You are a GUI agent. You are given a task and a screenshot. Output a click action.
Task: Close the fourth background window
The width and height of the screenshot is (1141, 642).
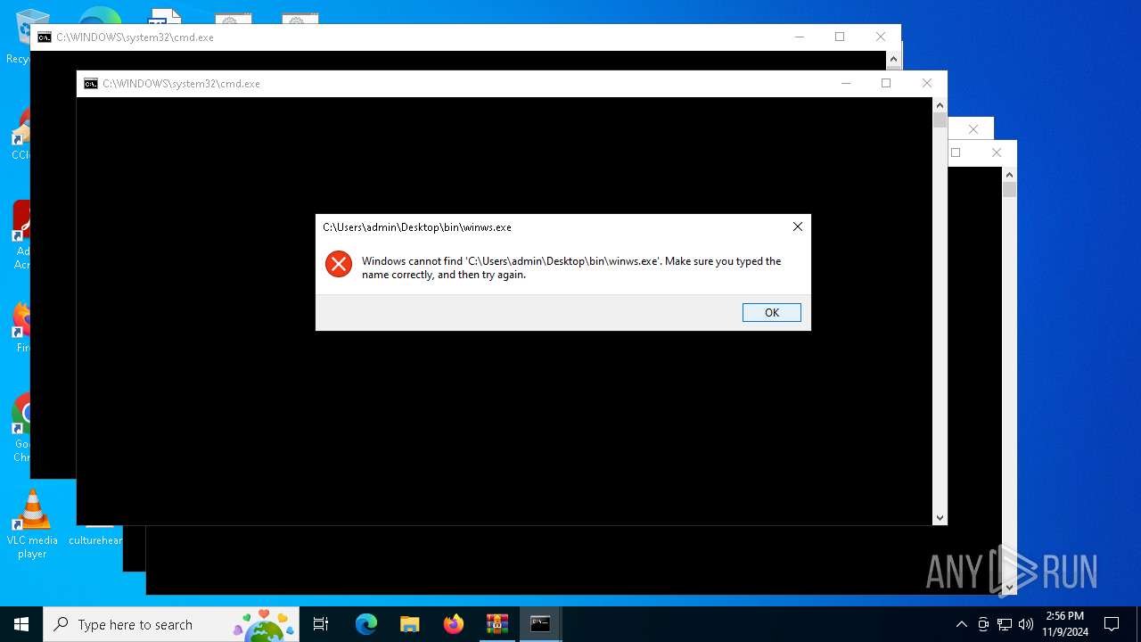click(997, 152)
